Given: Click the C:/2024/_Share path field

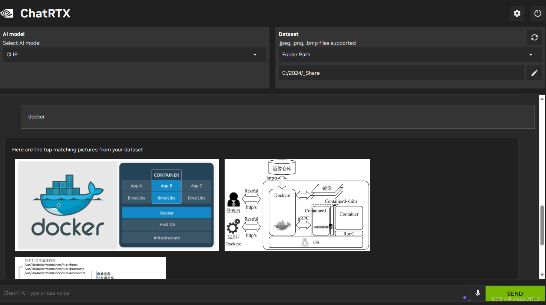Looking at the screenshot, I should pos(401,73).
